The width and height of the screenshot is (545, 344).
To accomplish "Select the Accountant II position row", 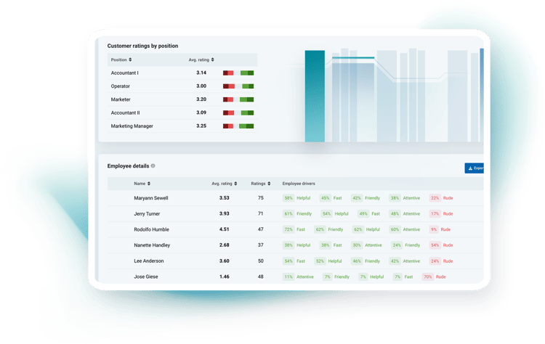I will tap(182, 112).
